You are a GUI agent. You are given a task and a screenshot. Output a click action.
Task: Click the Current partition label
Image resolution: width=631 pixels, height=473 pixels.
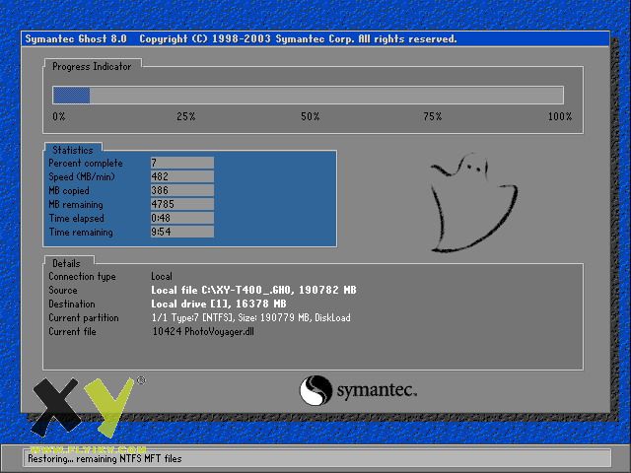click(x=84, y=317)
